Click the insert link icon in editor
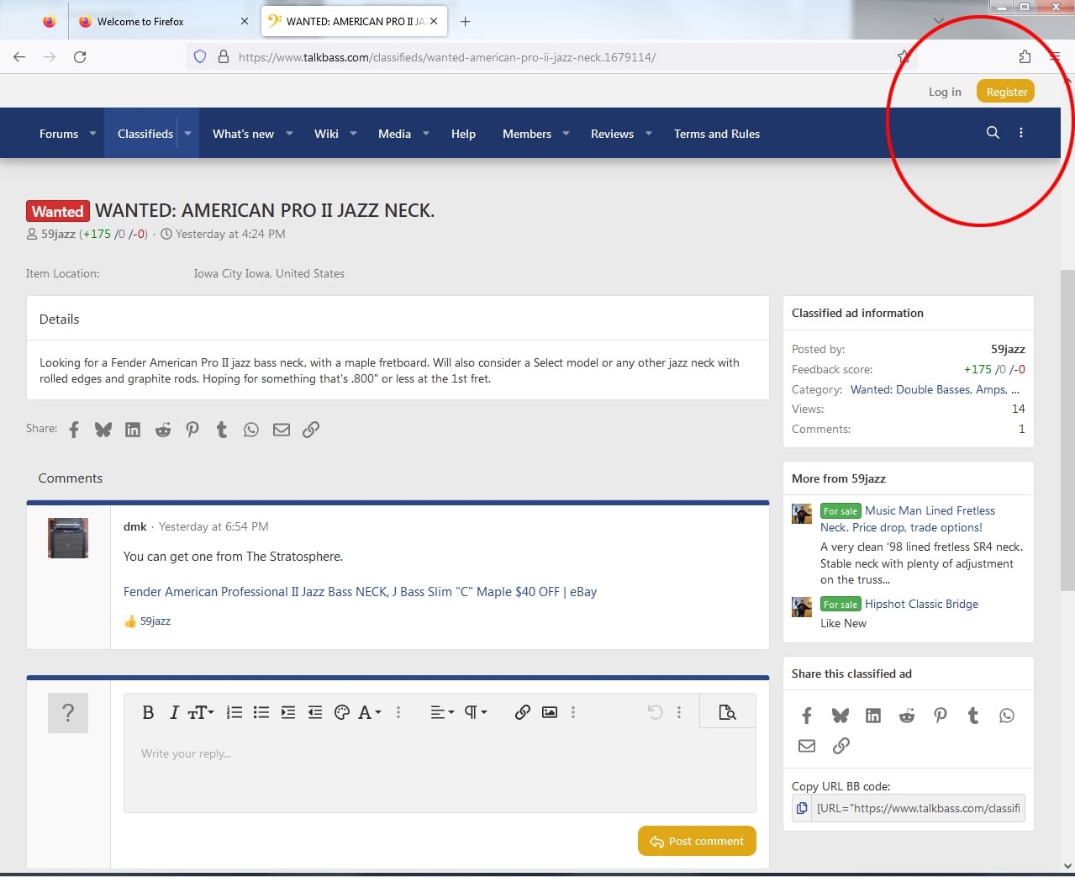 523,712
